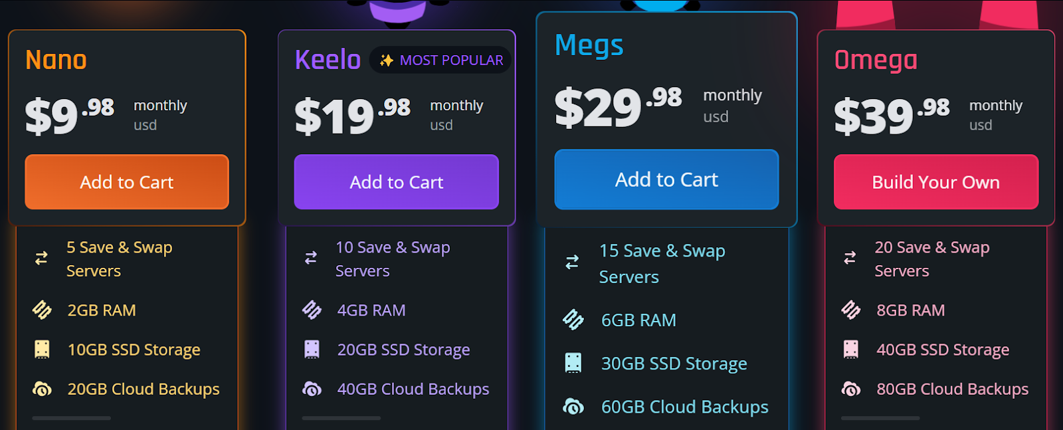Click the Megs plan title
The image size is (1063, 430).
coord(589,46)
